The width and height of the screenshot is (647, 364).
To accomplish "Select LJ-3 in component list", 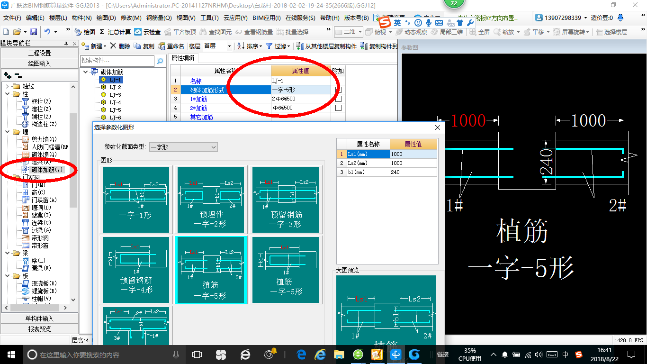I will pos(115,95).
